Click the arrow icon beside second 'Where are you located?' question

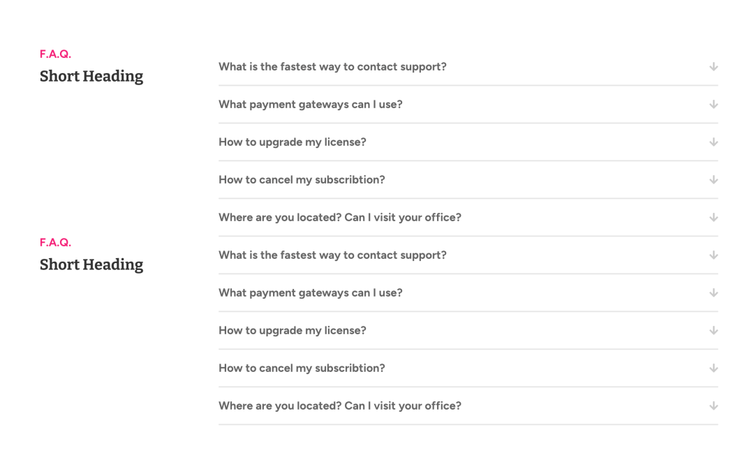tap(714, 406)
